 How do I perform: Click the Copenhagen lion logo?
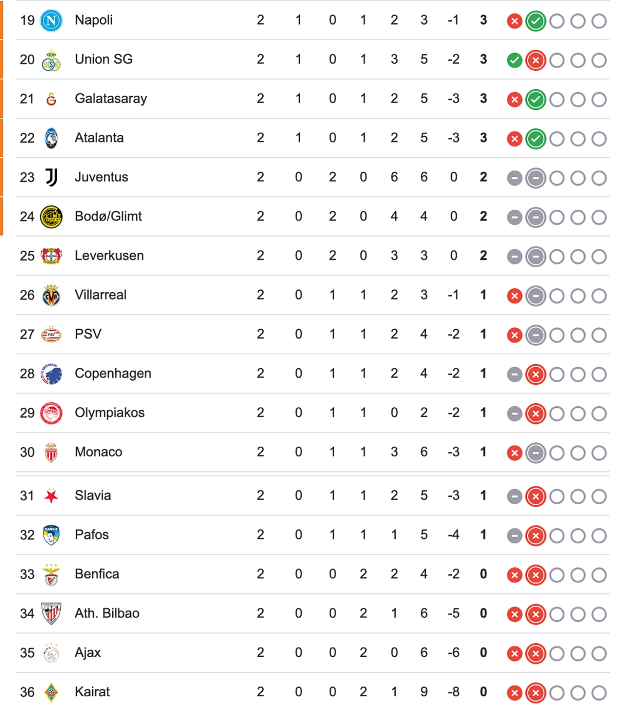pos(51,374)
